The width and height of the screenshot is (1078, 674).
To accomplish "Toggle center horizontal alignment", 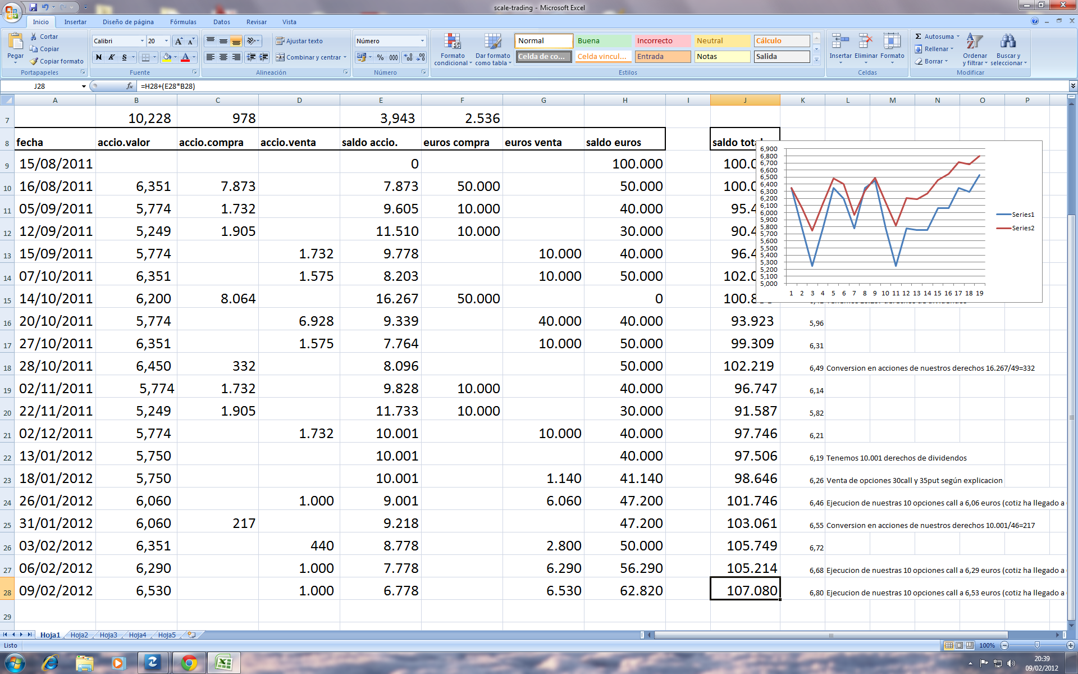I will 223,57.
